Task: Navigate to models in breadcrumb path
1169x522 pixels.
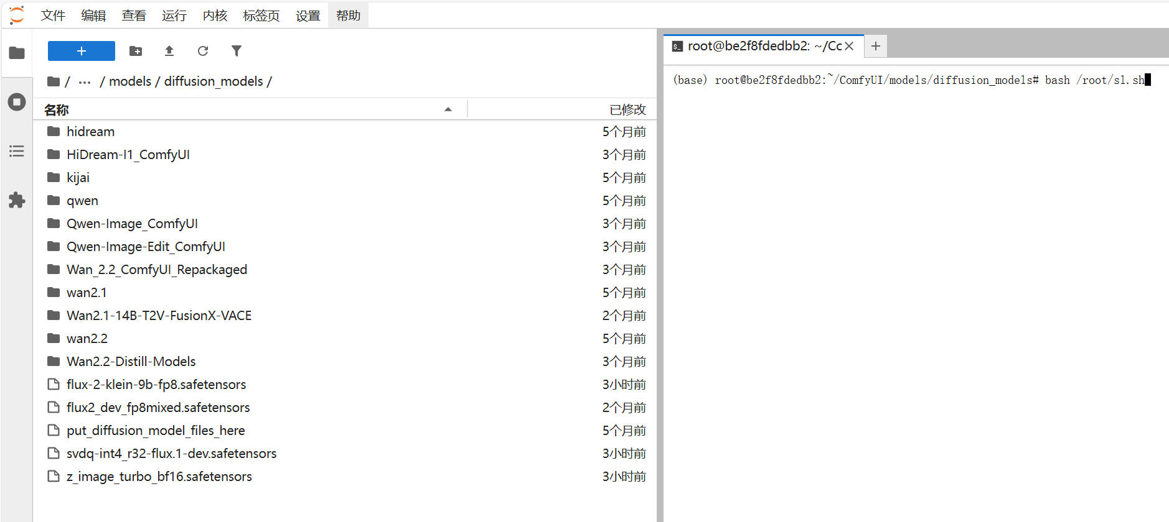Action: pos(130,81)
